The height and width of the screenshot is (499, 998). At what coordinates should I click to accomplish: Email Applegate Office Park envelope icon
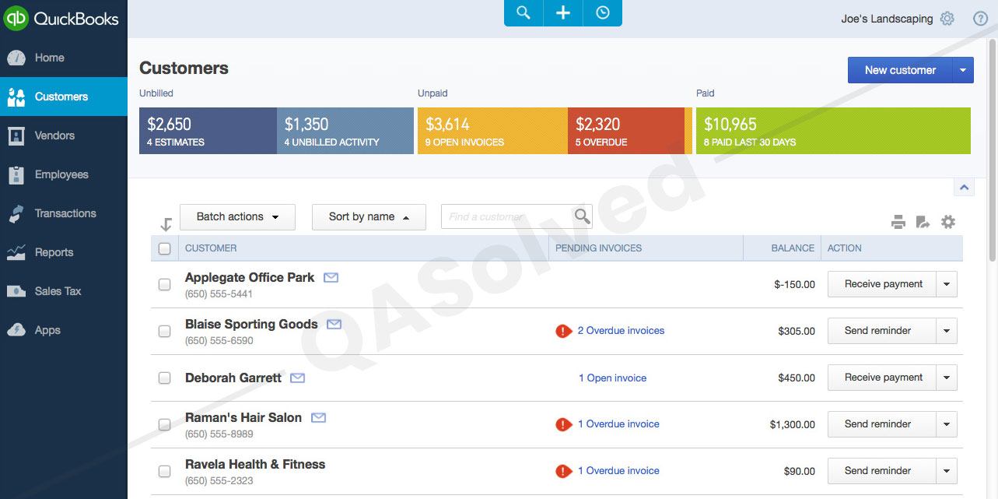[x=331, y=277]
